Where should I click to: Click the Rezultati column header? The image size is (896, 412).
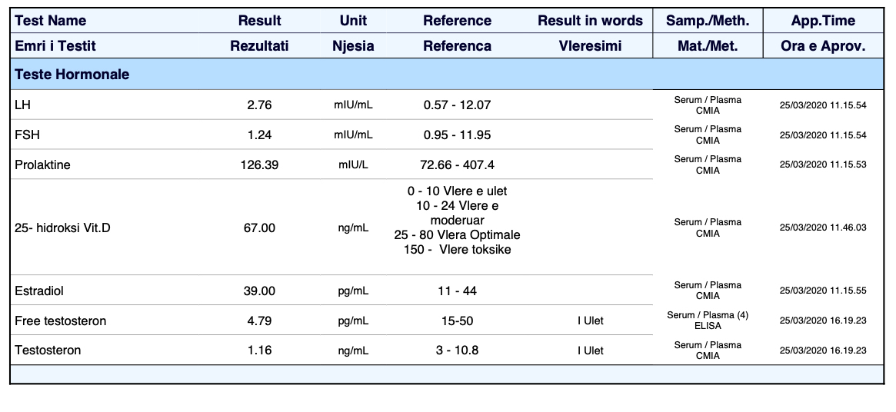(259, 46)
